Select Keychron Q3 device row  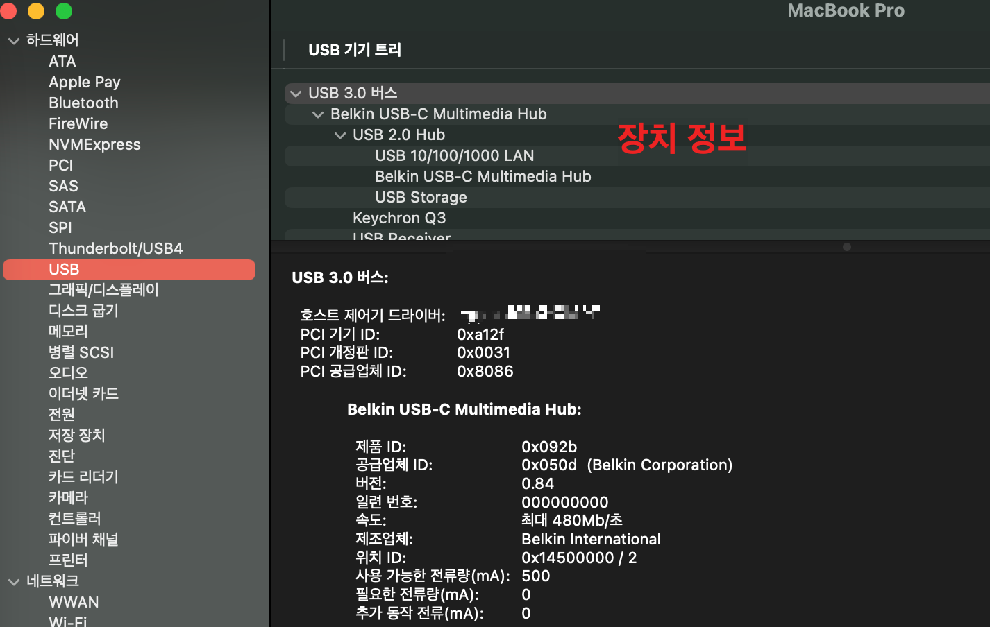(637, 218)
